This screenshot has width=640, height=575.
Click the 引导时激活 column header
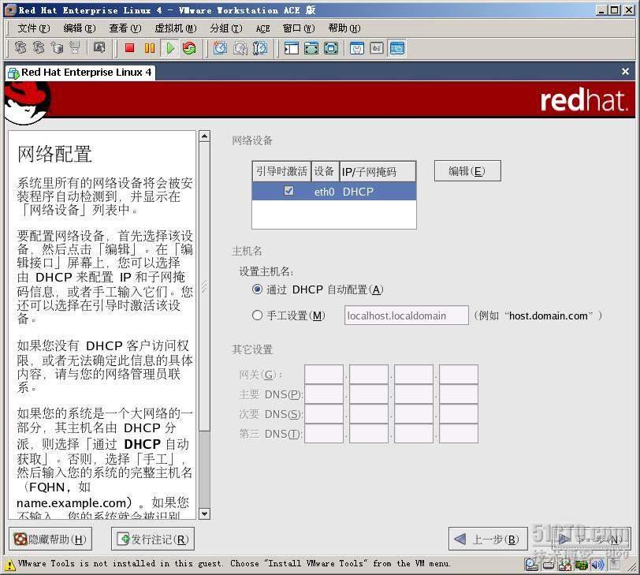pos(281,171)
